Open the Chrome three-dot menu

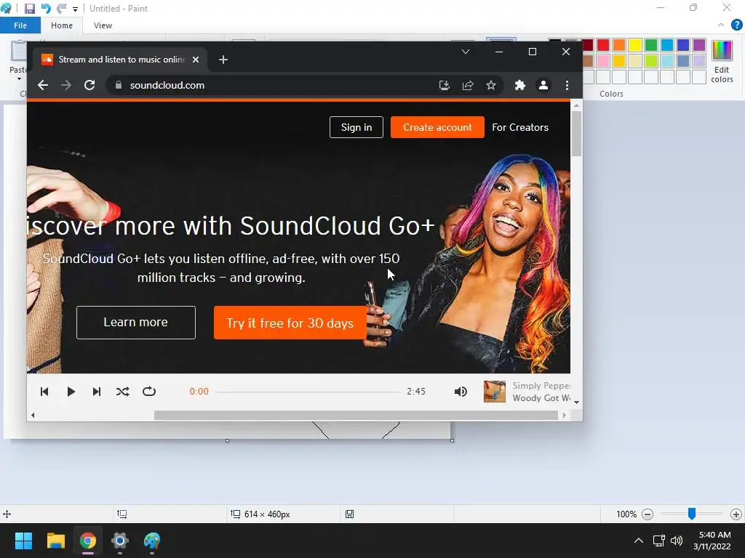click(x=567, y=86)
